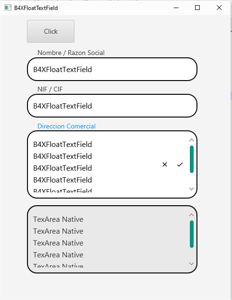Click the down arrow in TexArea Native scrollbar
Screen dimensions: 232x300
click(191, 264)
